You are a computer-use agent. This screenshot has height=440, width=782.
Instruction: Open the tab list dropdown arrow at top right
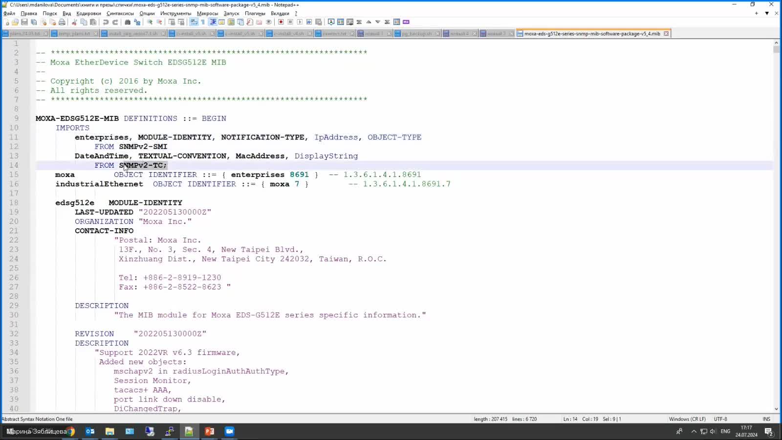point(767,13)
